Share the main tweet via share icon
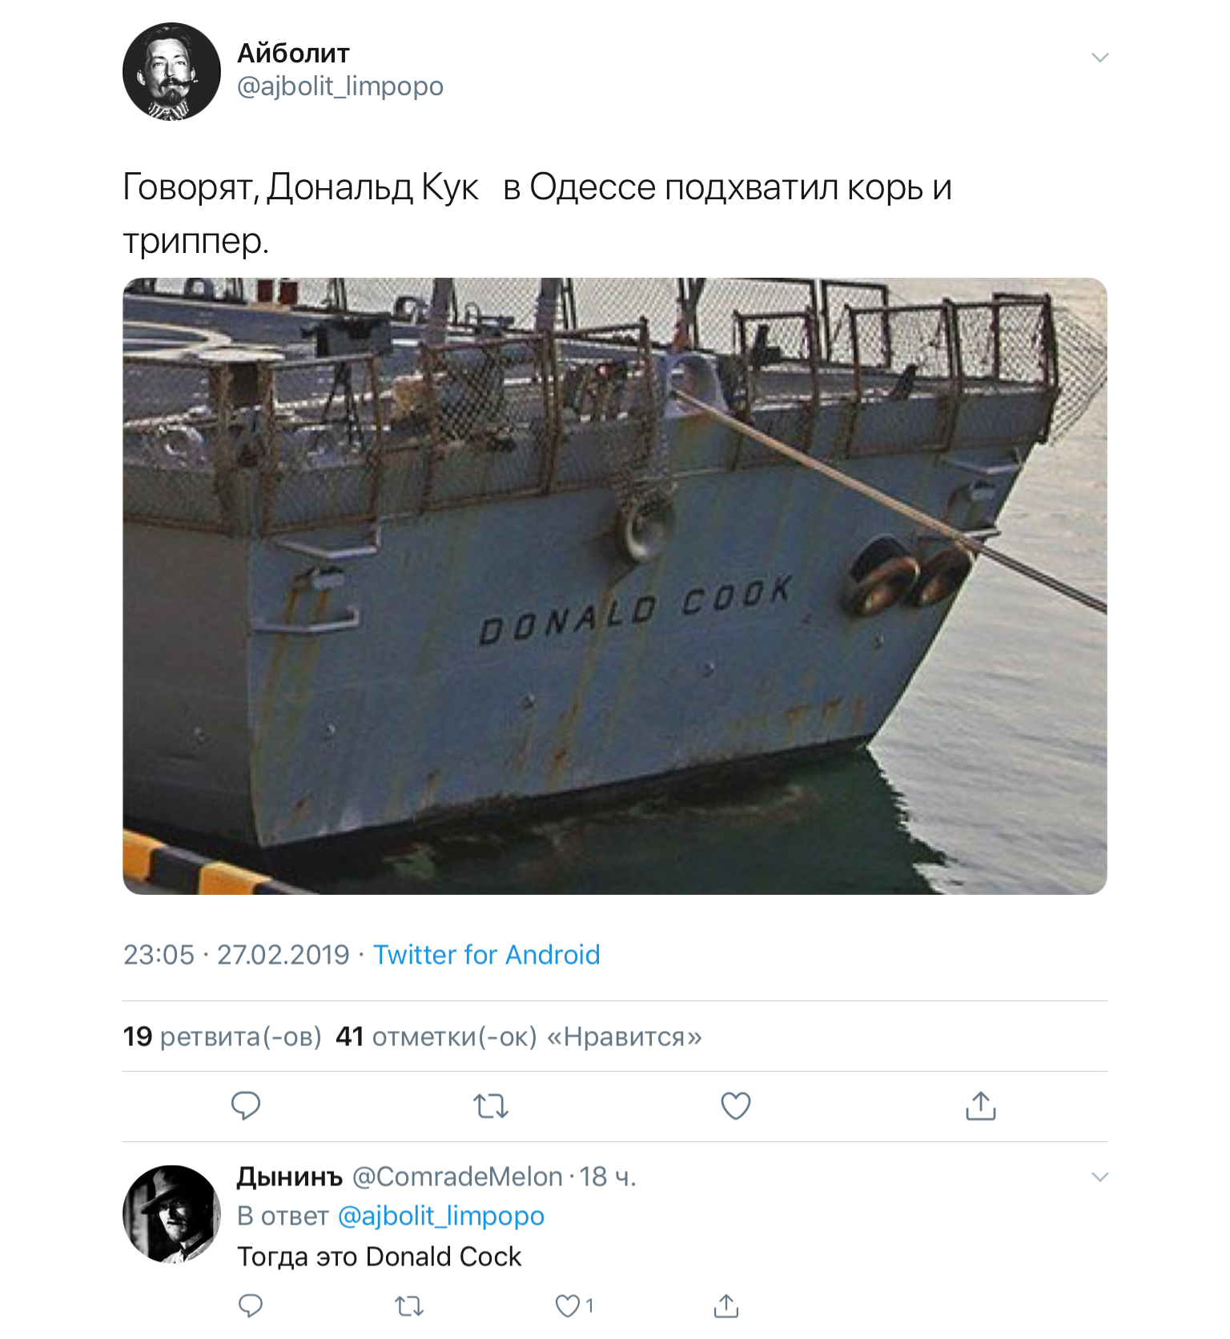The width and height of the screenshot is (1230, 1339). 981,1106
